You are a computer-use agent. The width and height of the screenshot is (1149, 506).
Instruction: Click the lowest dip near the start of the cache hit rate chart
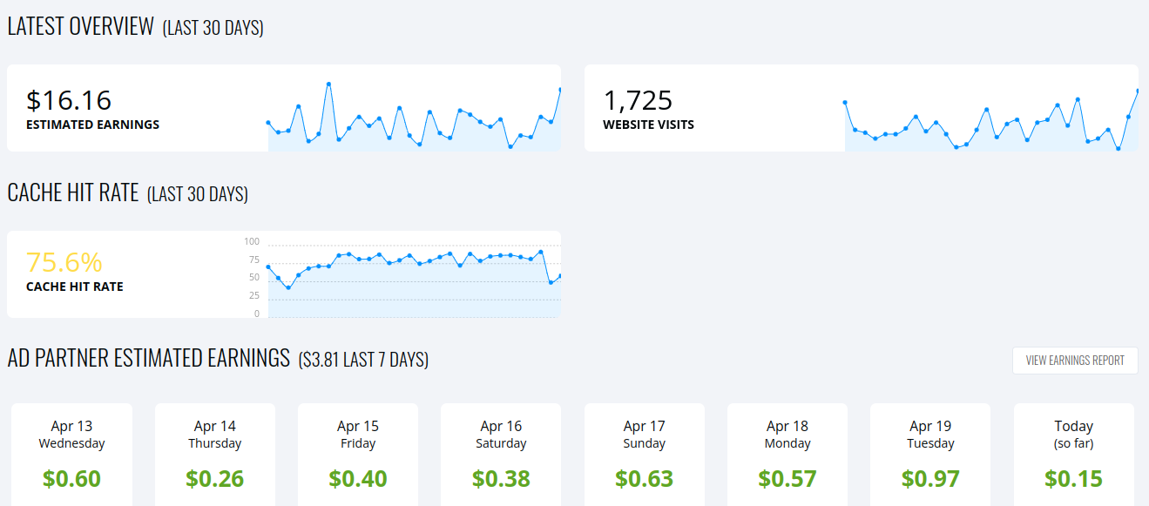(288, 287)
